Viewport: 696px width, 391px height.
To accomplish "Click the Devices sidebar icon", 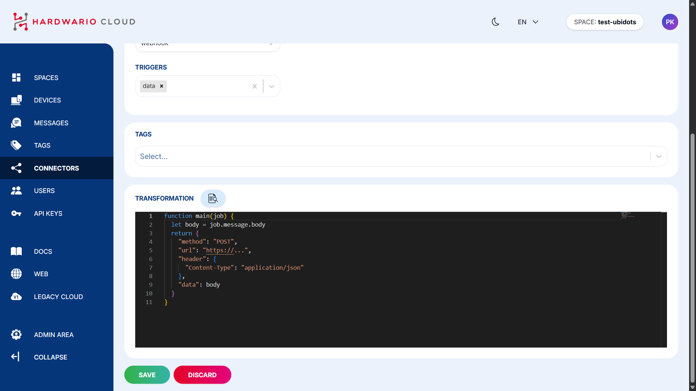I will (16, 100).
